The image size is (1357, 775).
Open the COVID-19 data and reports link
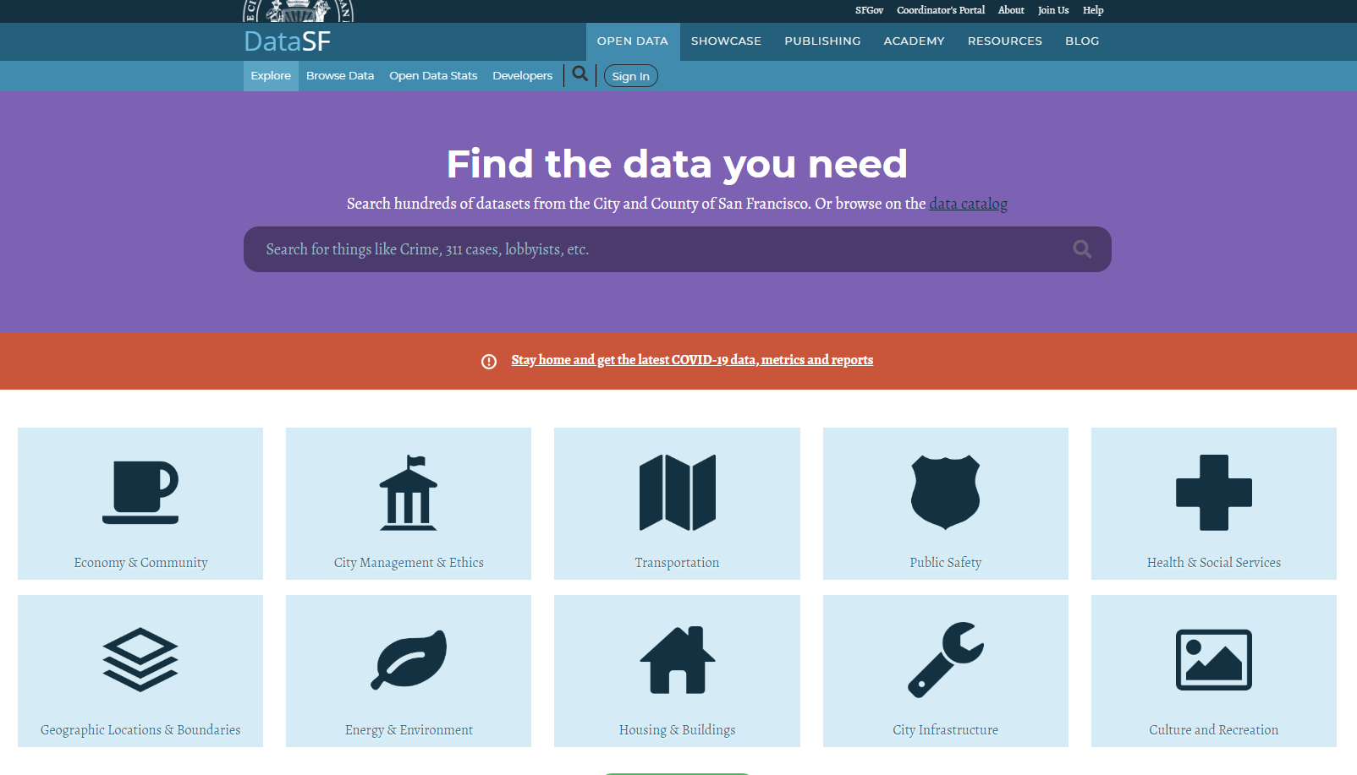(x=691, y=360)
